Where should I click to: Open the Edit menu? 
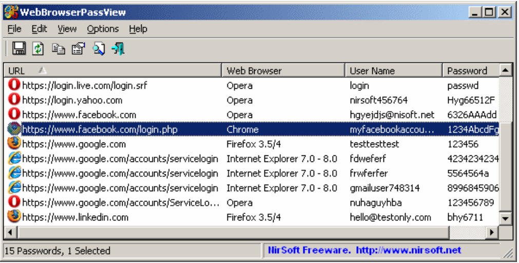coord(40,29)
